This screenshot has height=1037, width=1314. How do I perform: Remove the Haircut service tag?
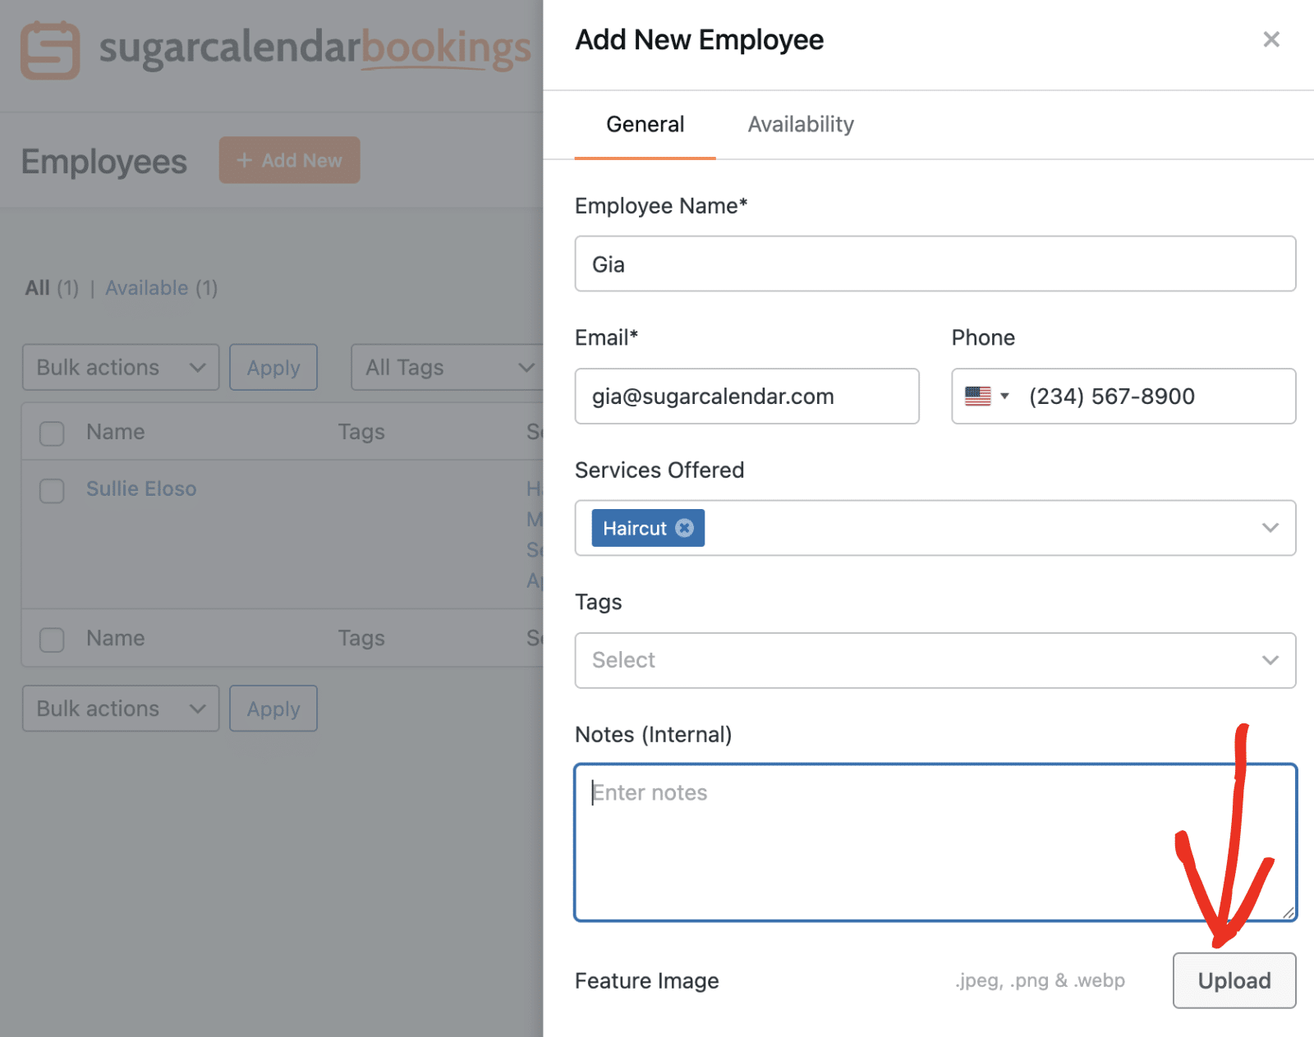point(684,528)
